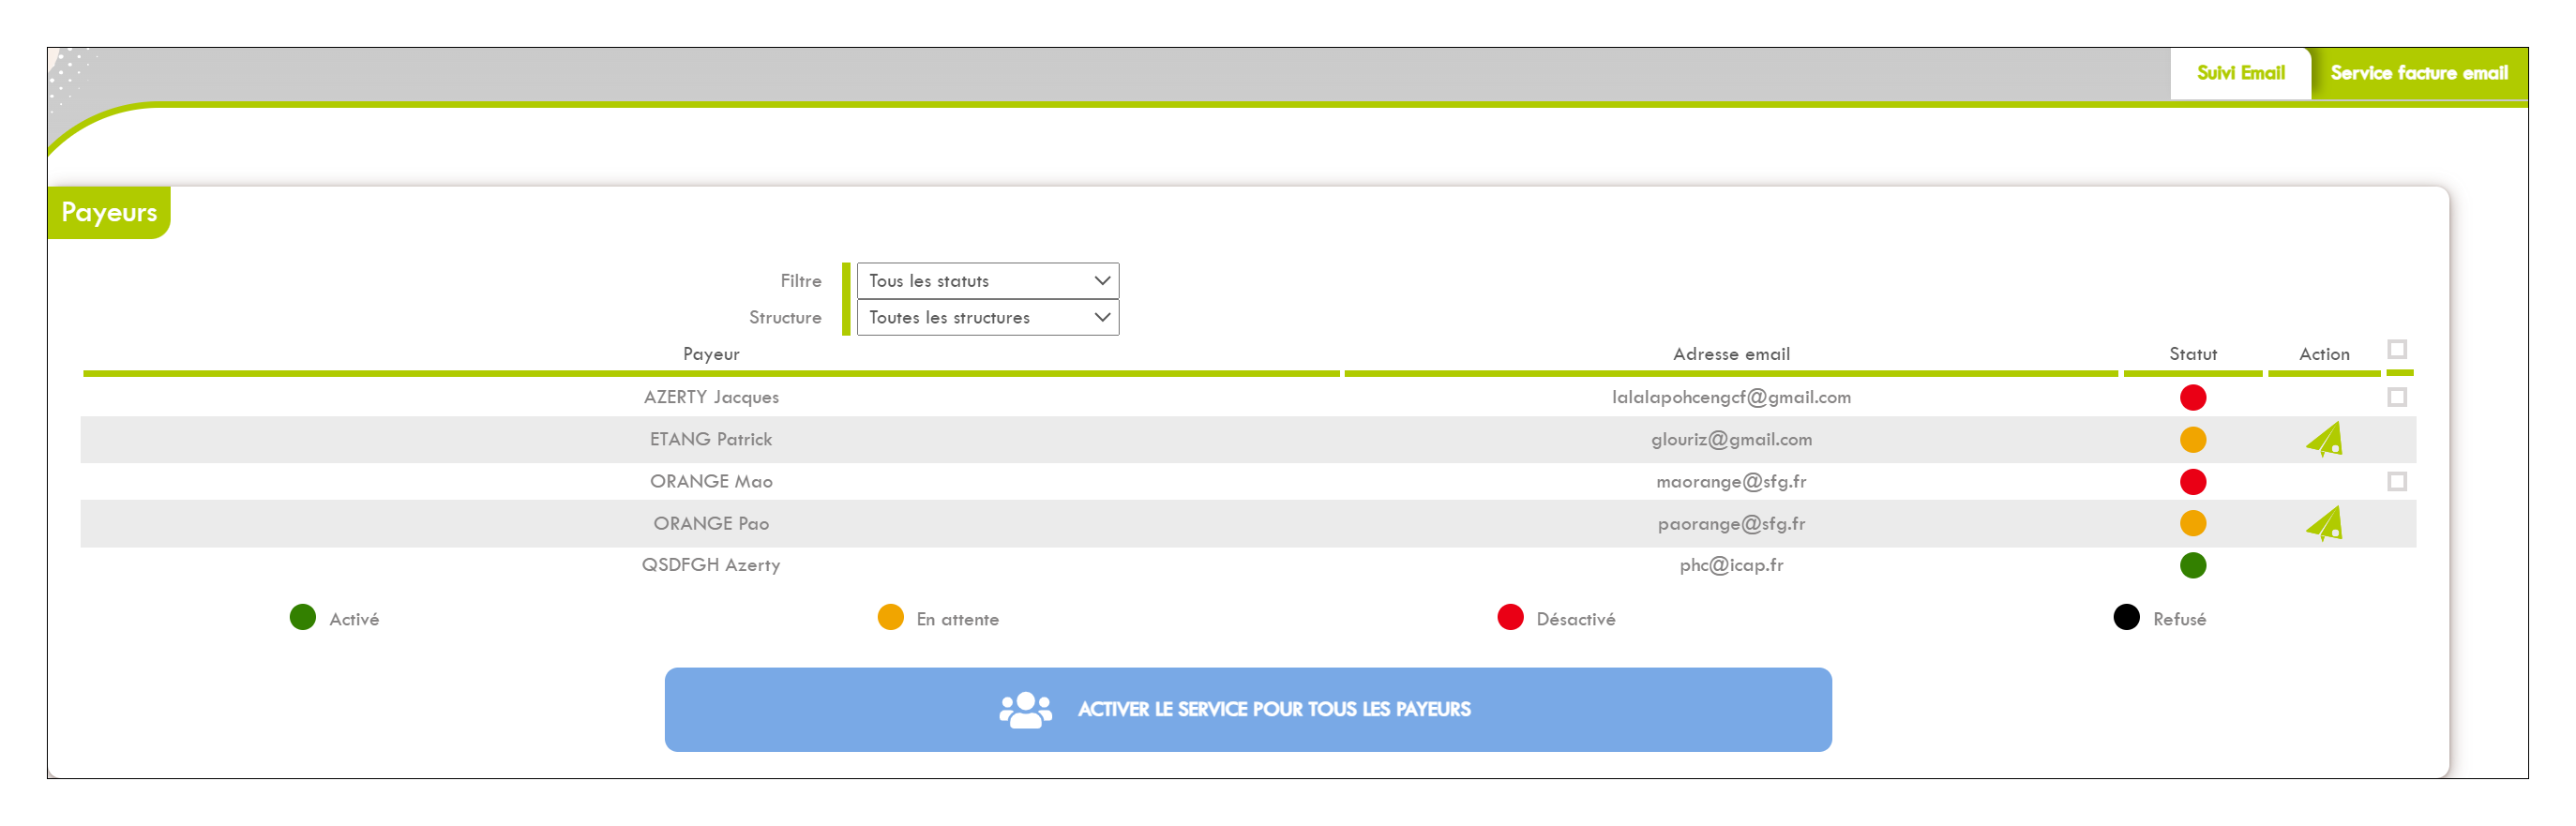2576x826 pixels.
Task: Open the Tous les statuts filter dropdown
Action: [x=987, y=281]
